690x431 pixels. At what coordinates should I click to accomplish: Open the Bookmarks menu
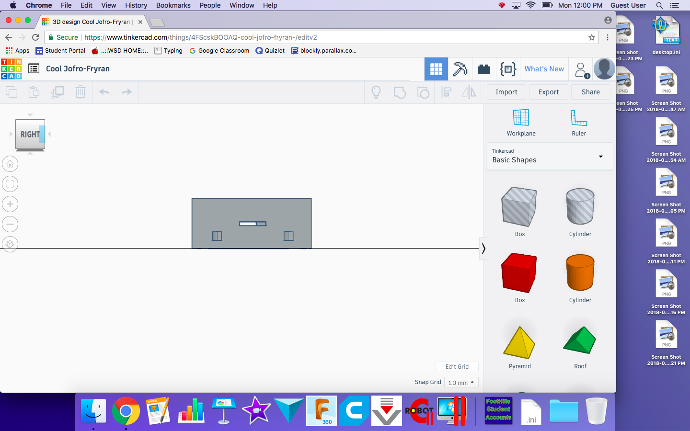tap(173, 5)
